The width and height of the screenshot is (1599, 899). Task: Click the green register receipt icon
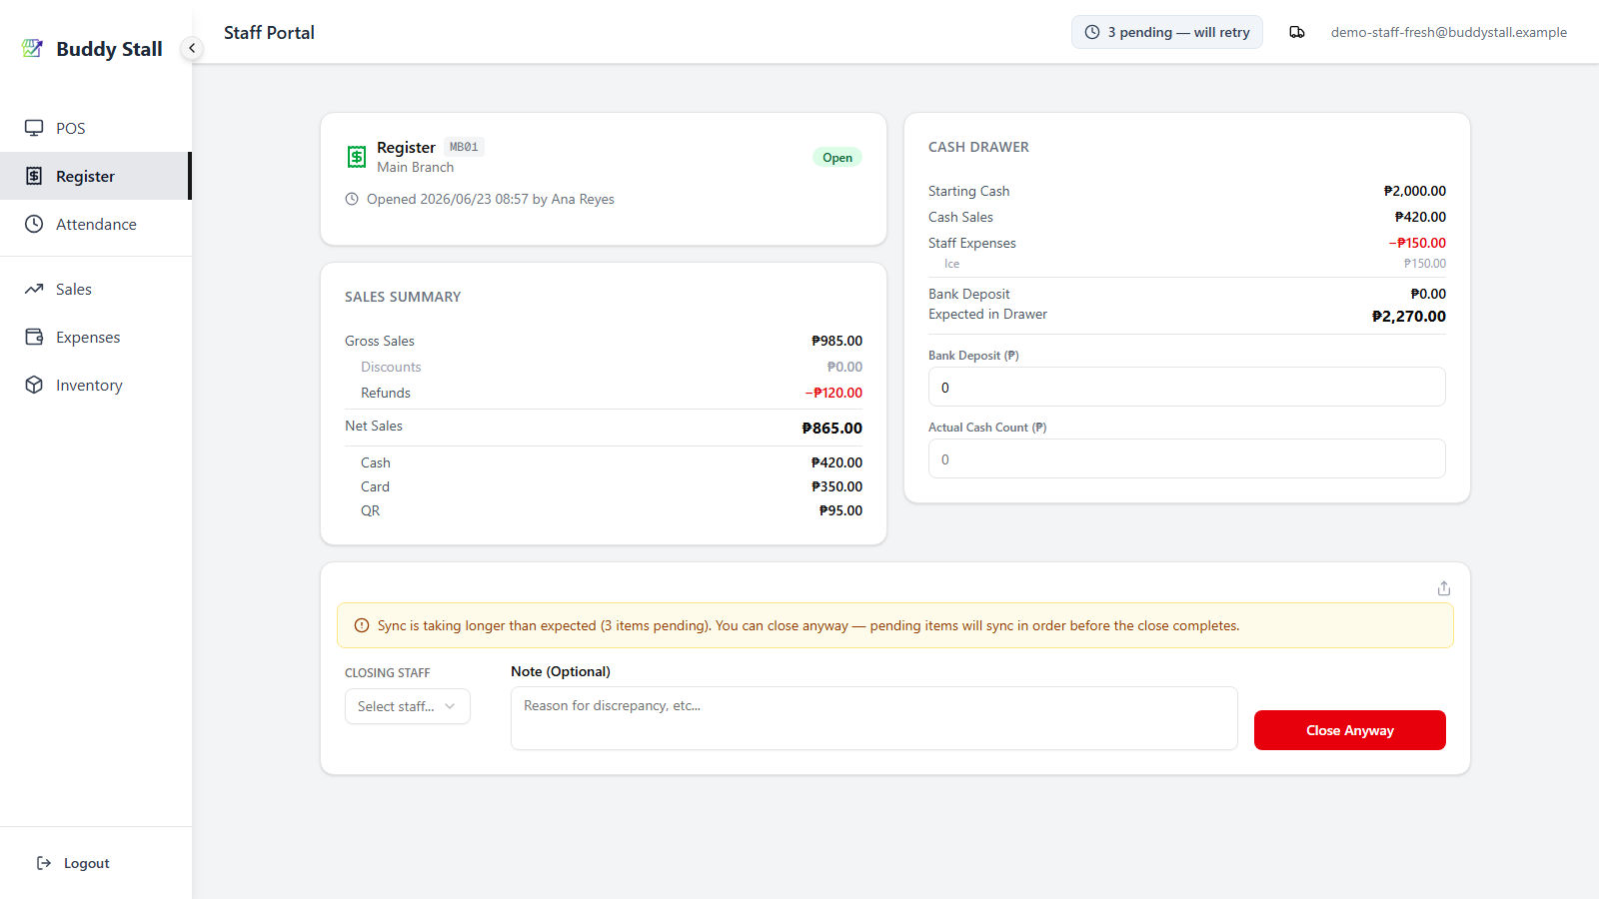357,157
